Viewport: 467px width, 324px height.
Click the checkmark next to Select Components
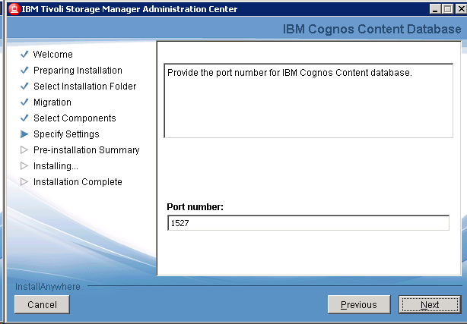click(24, 118)
